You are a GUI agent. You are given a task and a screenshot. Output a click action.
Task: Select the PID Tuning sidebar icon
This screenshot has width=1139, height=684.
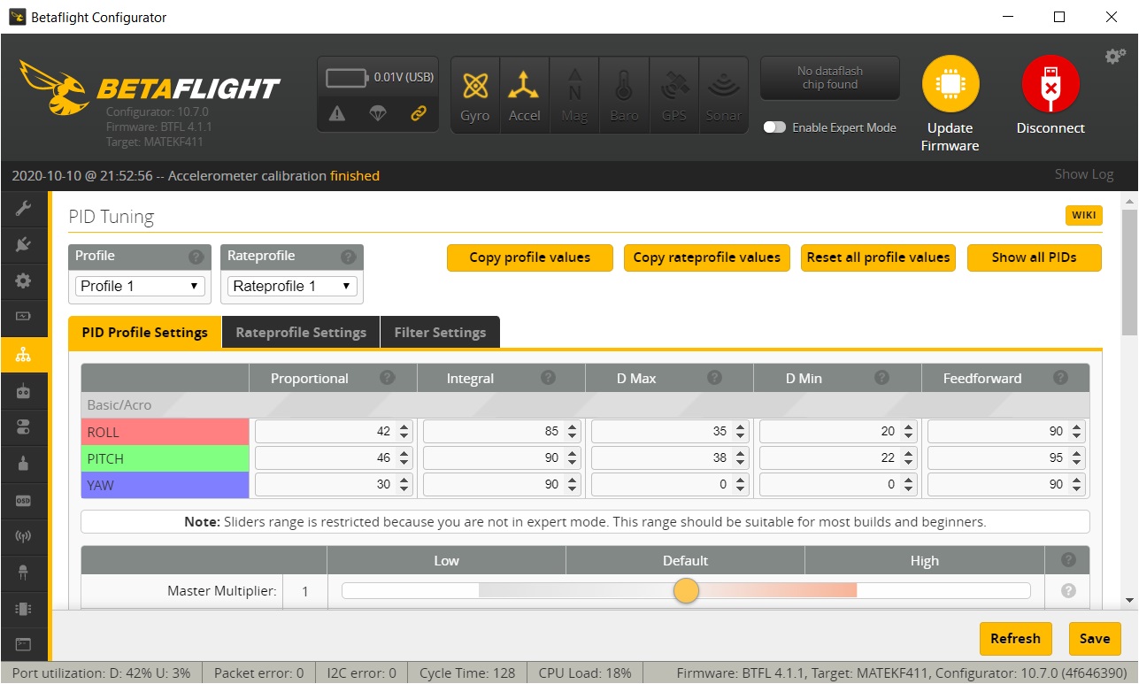click(x=23, y=354)
